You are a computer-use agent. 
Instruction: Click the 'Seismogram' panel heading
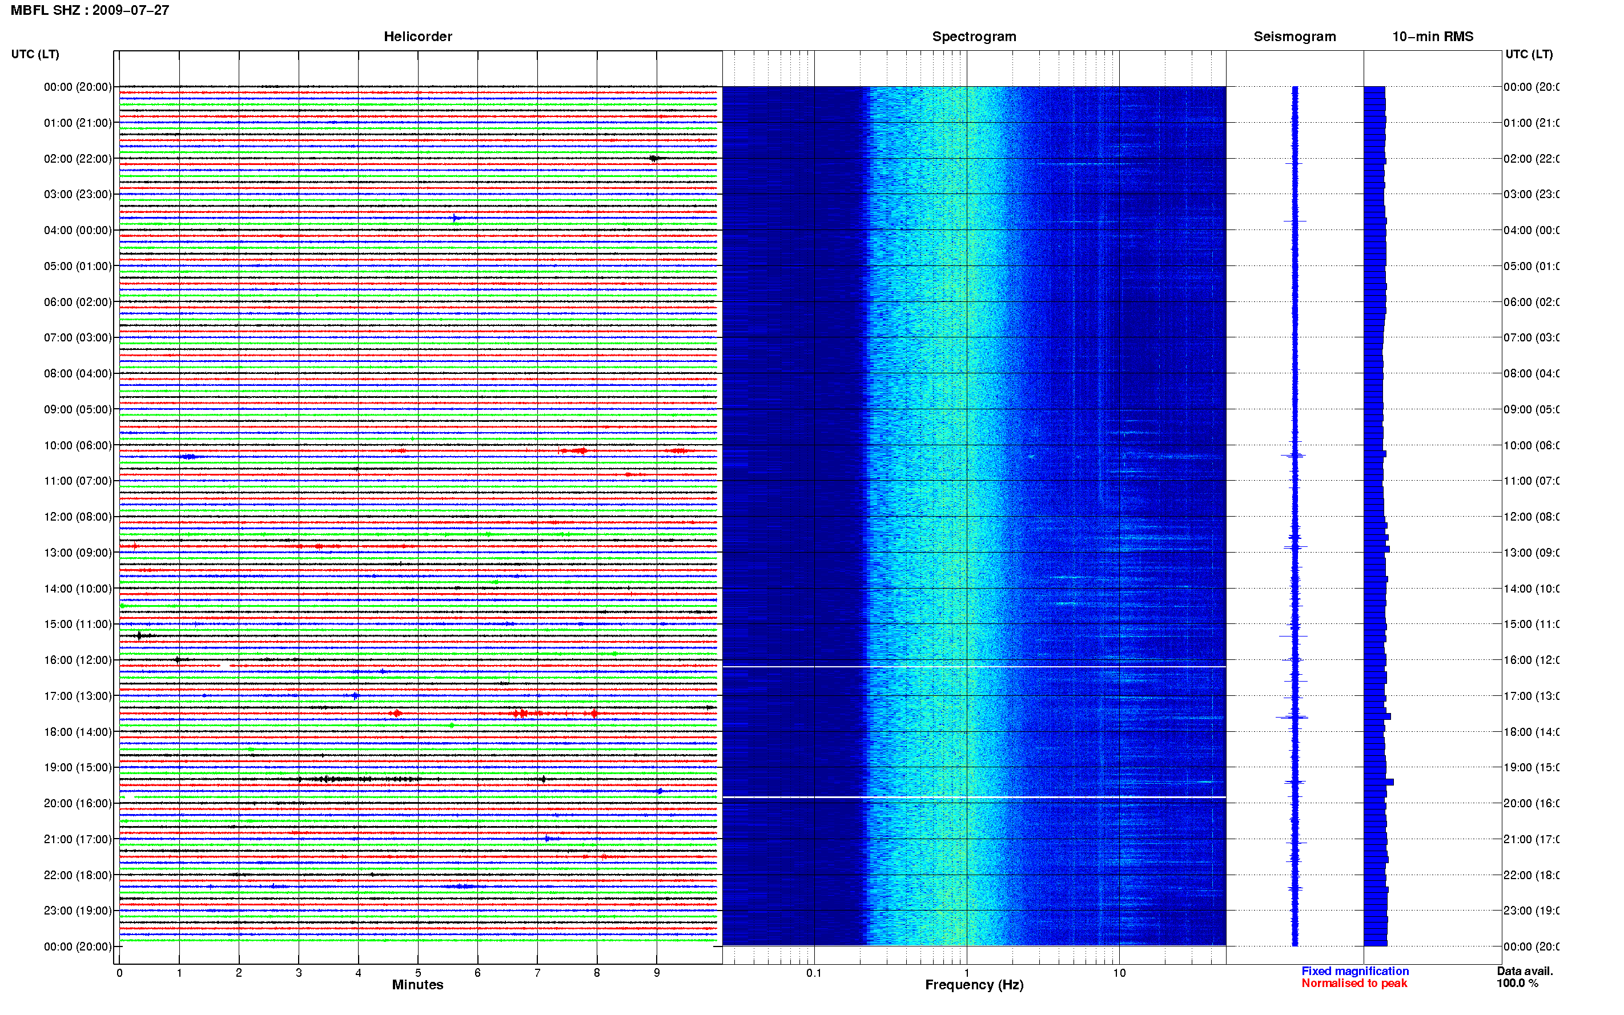(x=1295, y=37)
